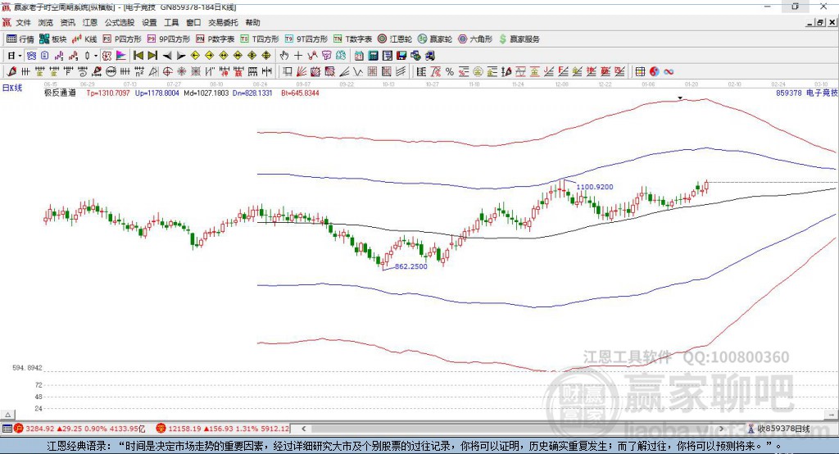The image size is (839, 454).
Task: Click the chart scrollbar left arrow
Action: pos(303,429)
